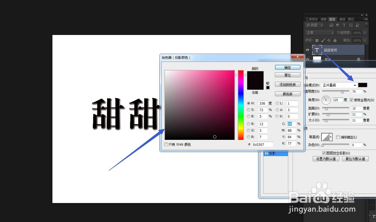Viewport: 376px width, 222px height.
Task: Open the layer fill 填充 slider arrow
Action: 365,40
